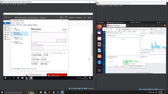Select the first Ethernet performance item

pyautogui.click(x=20, y=38)
